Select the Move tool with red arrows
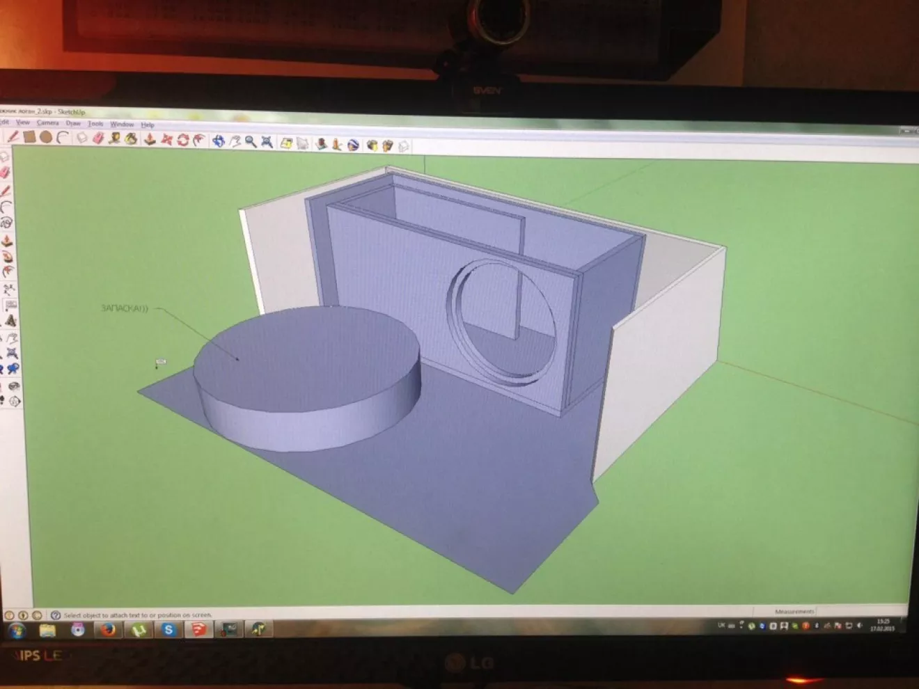Viewport: 919px width, 689px height. coord(166,140)
